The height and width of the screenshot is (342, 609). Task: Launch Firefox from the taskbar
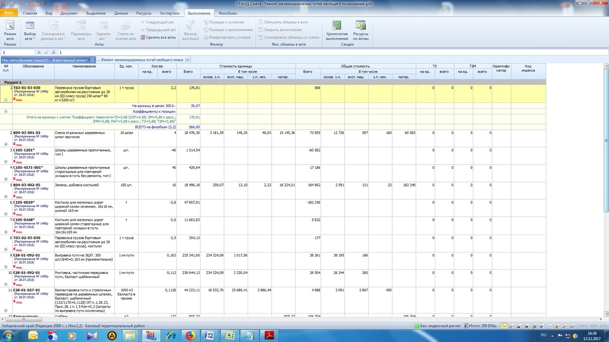190,336
